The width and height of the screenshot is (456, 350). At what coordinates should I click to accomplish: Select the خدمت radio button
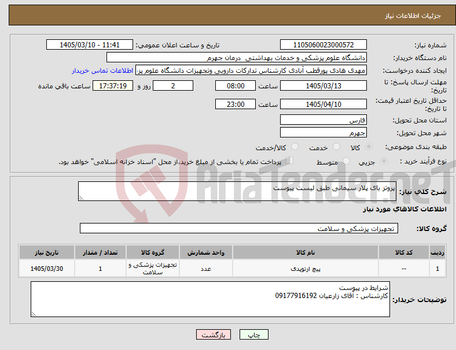(x=336, y=147)
